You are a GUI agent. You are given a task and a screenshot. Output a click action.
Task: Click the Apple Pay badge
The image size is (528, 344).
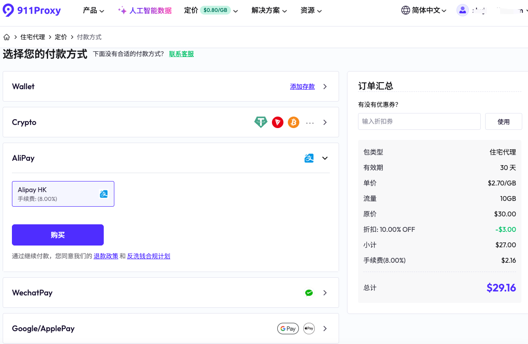click(x=309, y=329)
